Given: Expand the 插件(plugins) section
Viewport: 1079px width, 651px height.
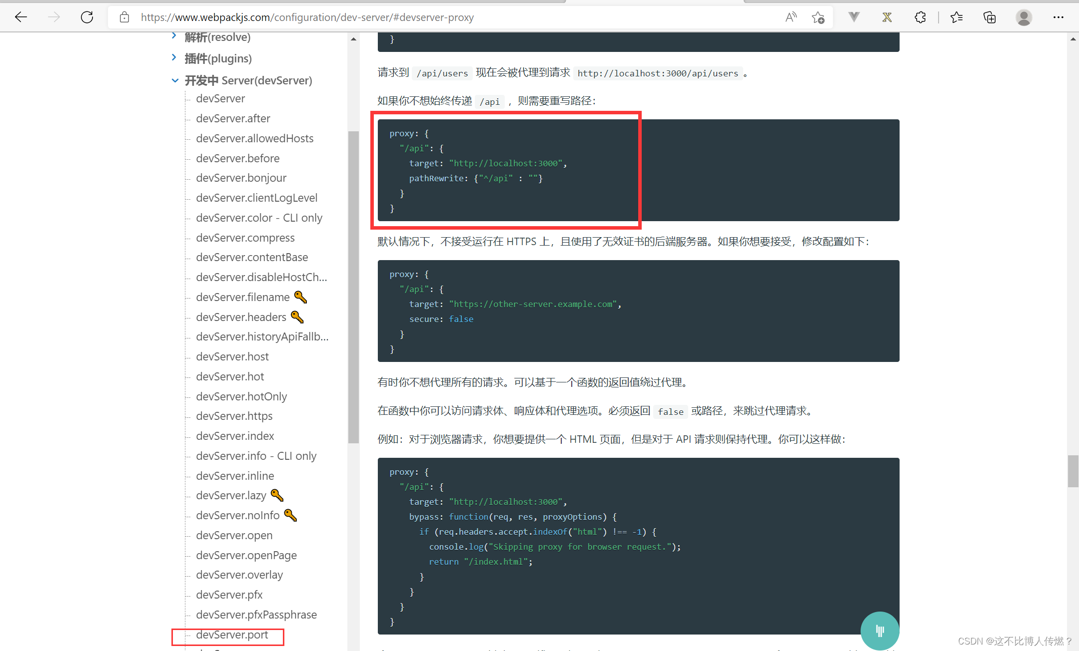Looking at the screenshot, I should (x=173, y=57).
